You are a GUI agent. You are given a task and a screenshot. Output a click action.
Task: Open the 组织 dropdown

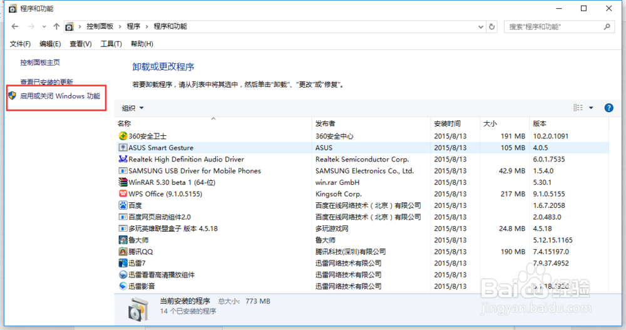133,108
